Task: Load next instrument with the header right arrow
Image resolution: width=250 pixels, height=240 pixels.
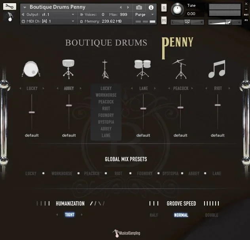Action: (128, 8)
